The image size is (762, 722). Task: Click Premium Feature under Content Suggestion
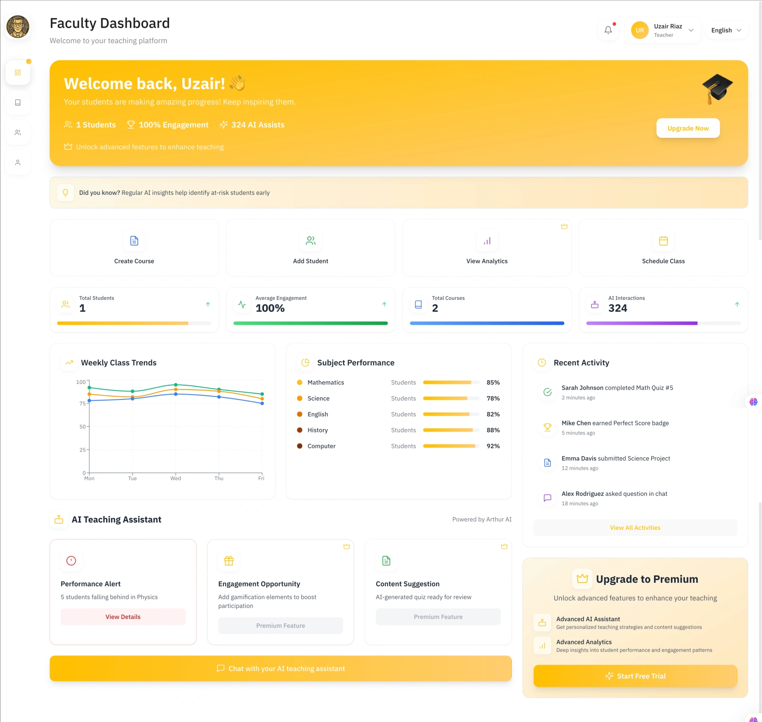tap(438, 617)
